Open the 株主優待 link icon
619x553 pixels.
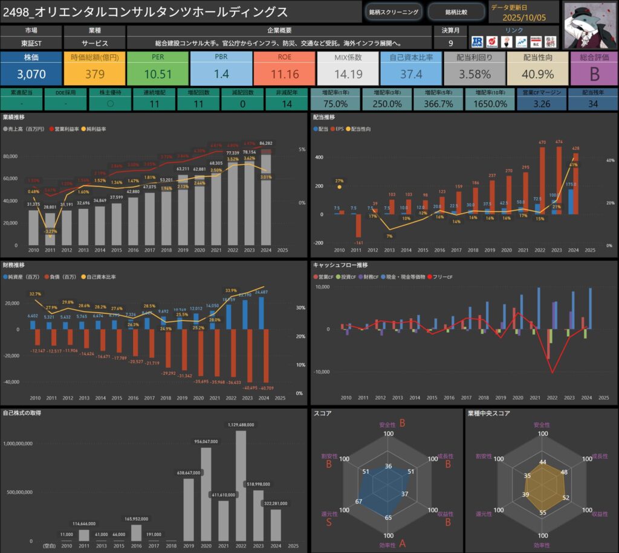(x=550, y=41)
